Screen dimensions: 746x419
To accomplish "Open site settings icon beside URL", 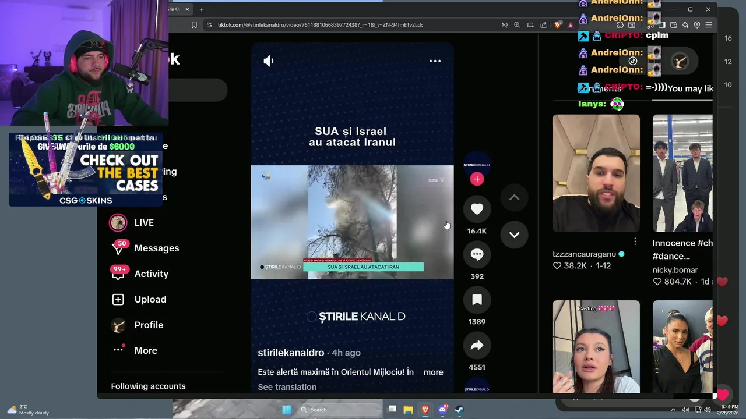I will (209, 25).
